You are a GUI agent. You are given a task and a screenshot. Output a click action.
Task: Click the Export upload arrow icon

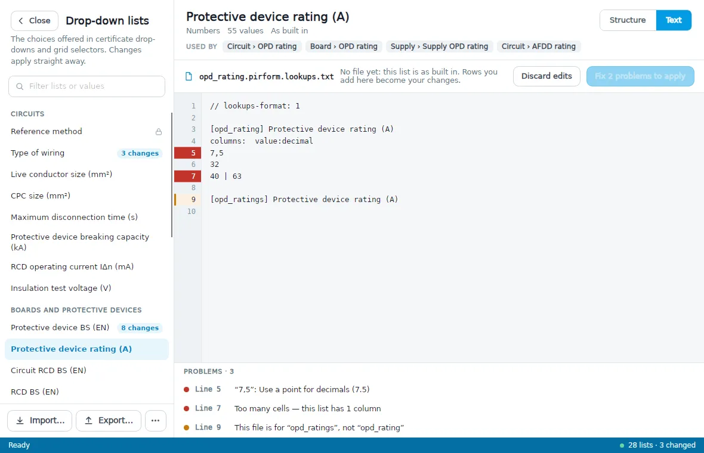(x=89, y=420)
